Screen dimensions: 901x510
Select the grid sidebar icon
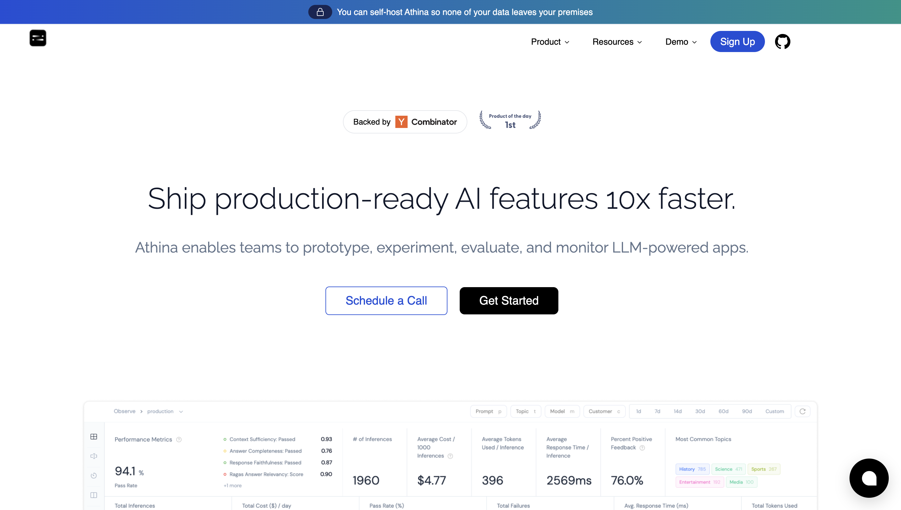[x=93, y=437]
